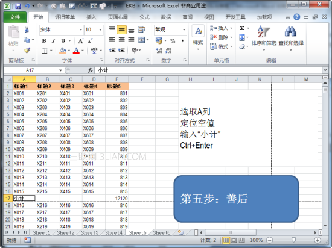332x248 pixels.
Task: Click Page Layout view button in status bar
Action: tap(234, 240)
